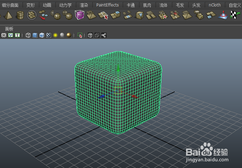Pick the vertex grid icon with red cursor
Image resolution: width=242 pixels, height=168 pixels.
(163, 15)
